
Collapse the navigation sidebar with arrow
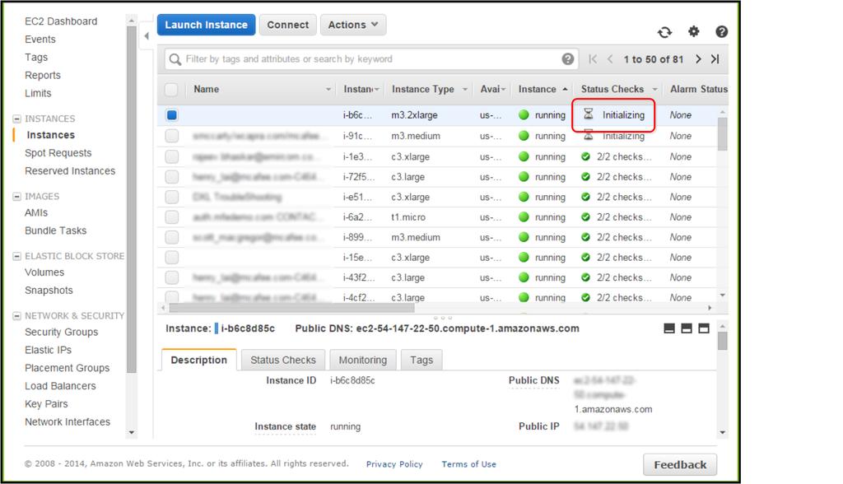pos(147,36)
